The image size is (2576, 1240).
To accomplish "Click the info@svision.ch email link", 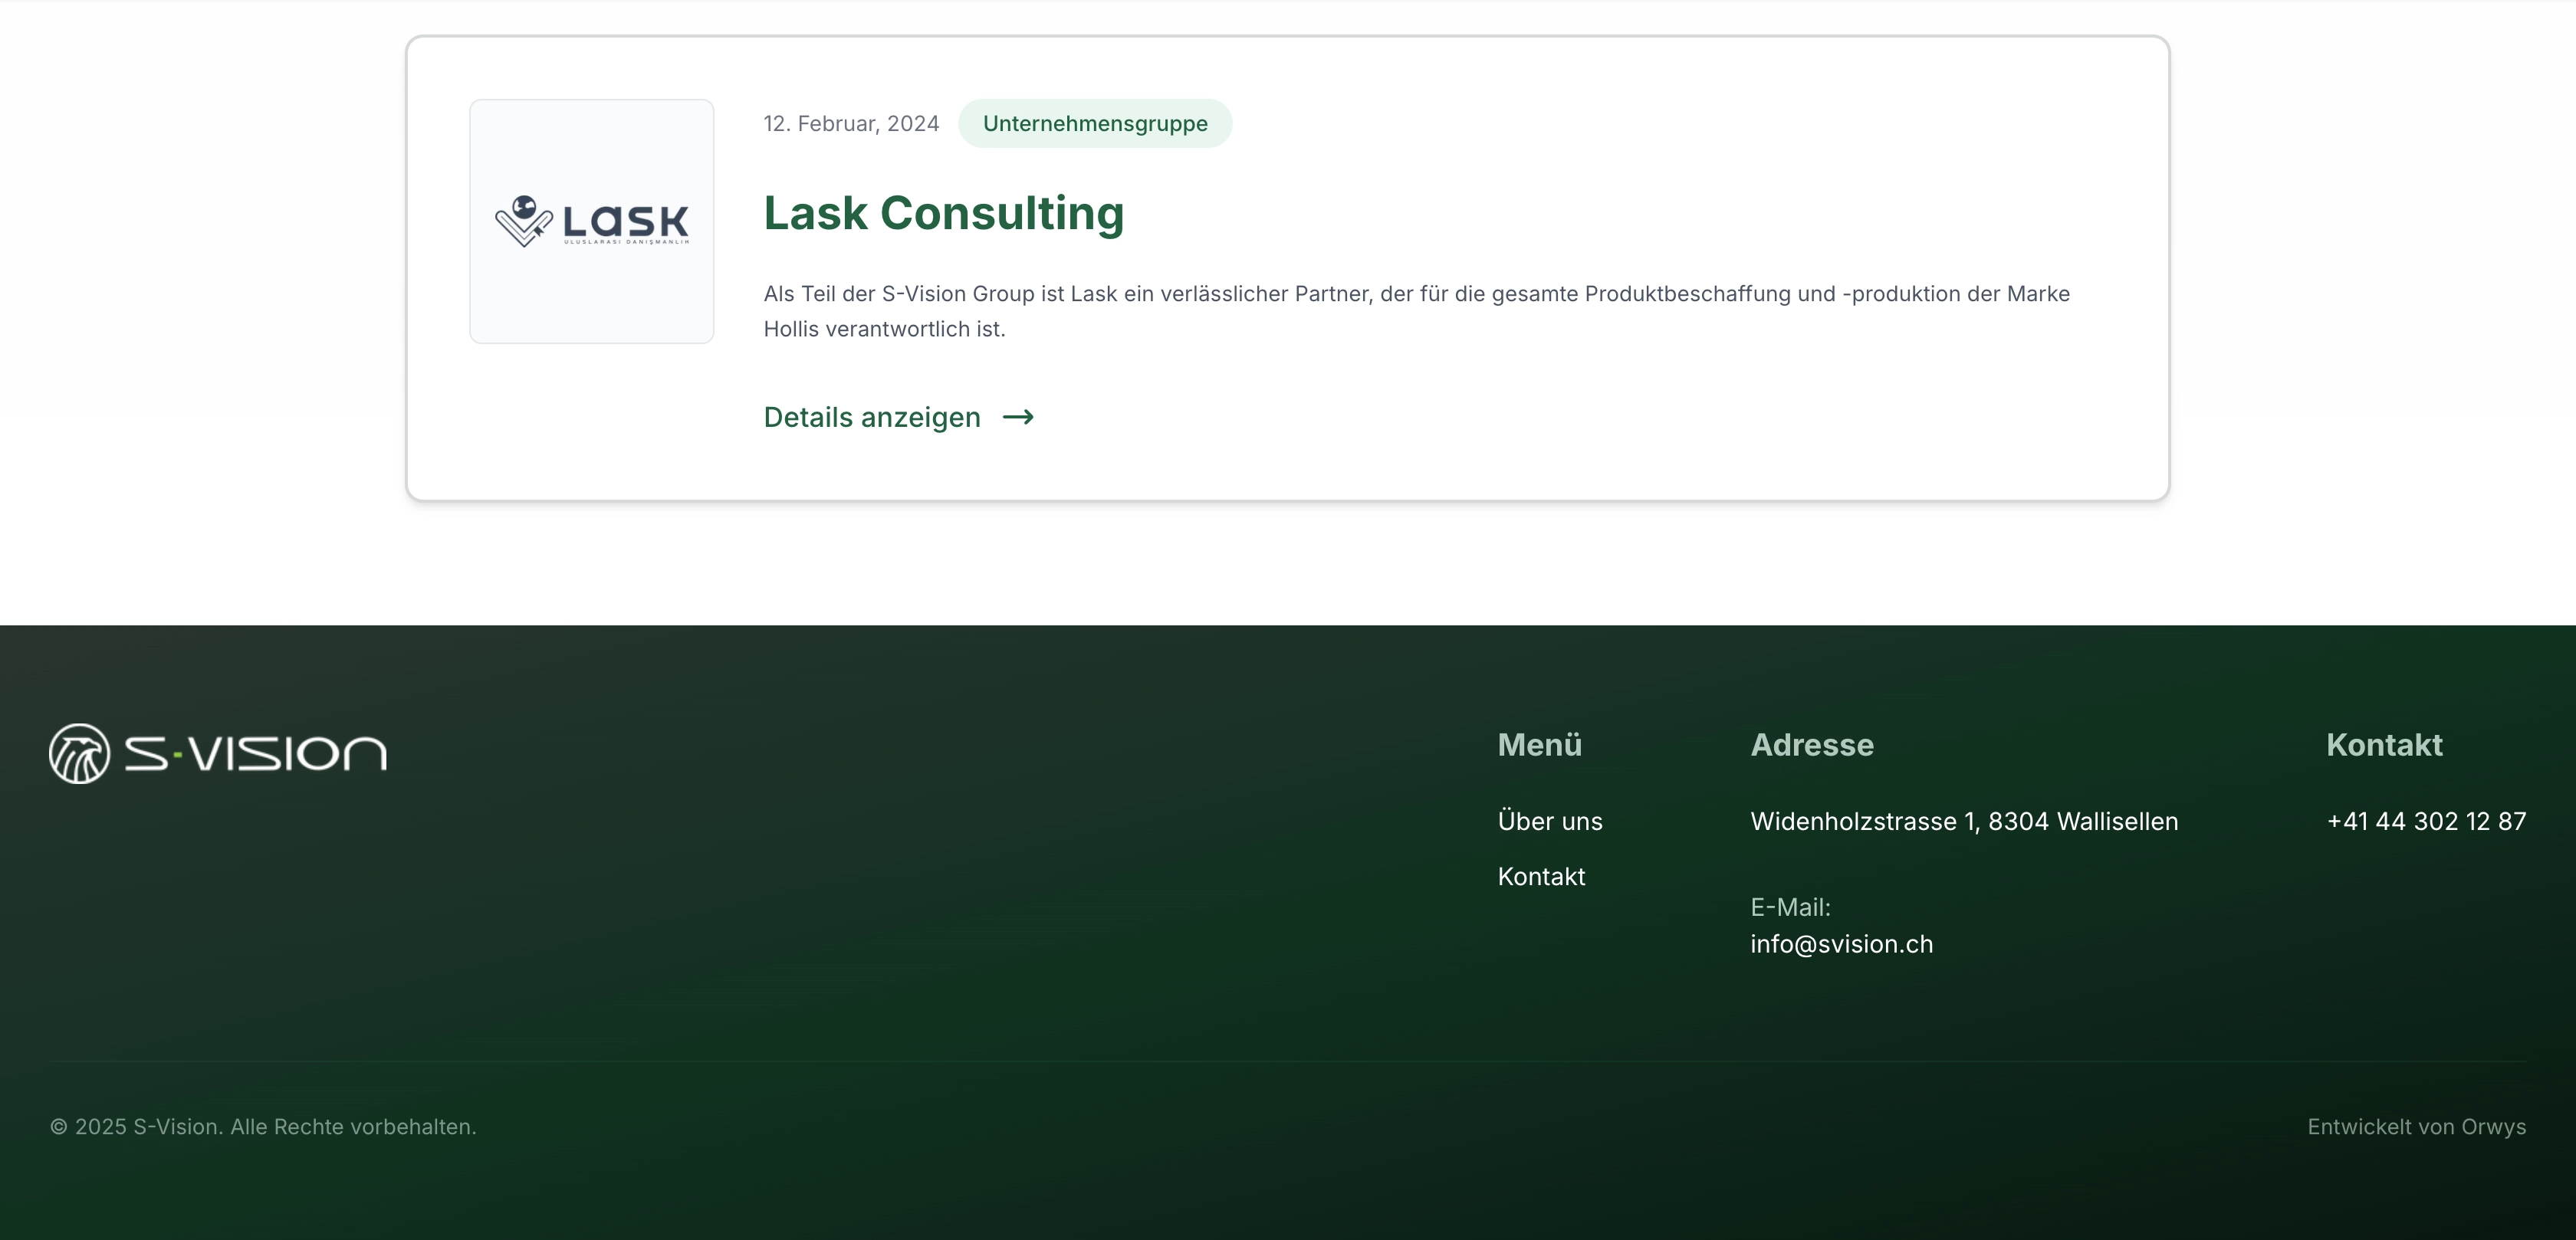I will point(1841,944).
